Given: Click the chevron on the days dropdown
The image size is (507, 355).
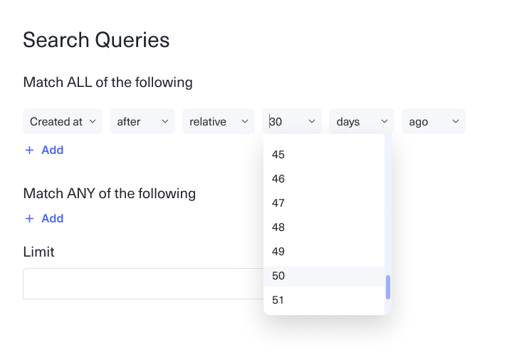Looking at the screenshot, I should [x=385, y=122].
